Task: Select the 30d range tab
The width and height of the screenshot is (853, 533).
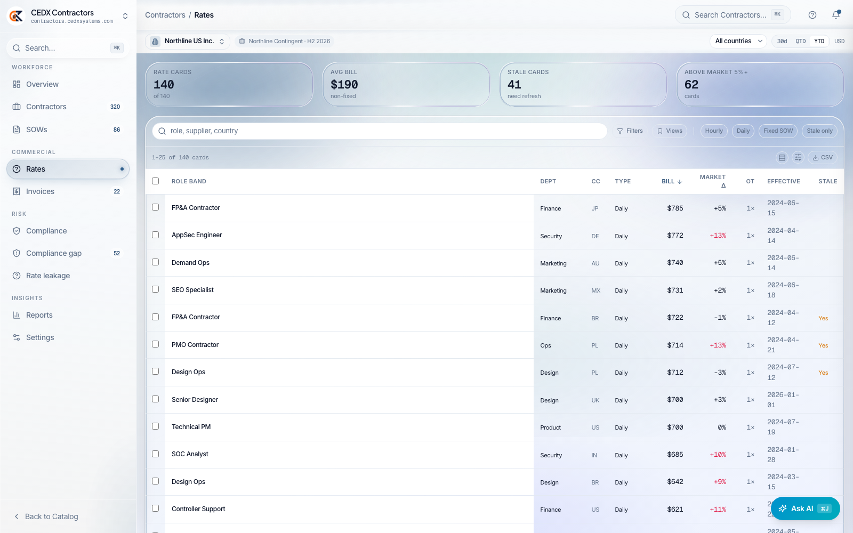Action: click(782, 41)
